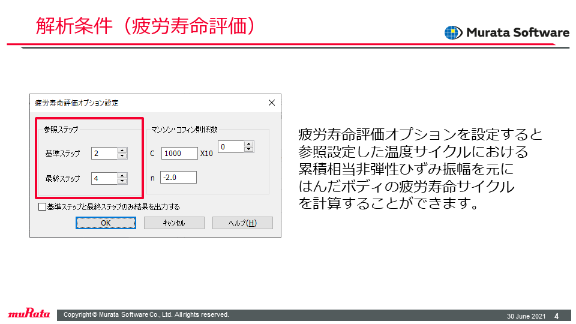This screenshot has width=576, height=324.
Task: Select the 最終ステップ number field
Action: (104, 179)
